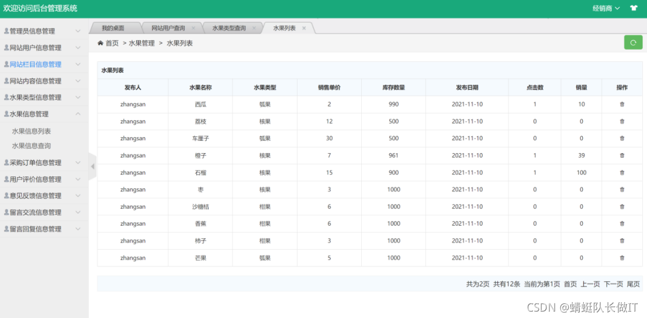Collapse 水果信息管理 menu
The height and width of the screenshot is (318, 647).
click(x=44, y=114)
